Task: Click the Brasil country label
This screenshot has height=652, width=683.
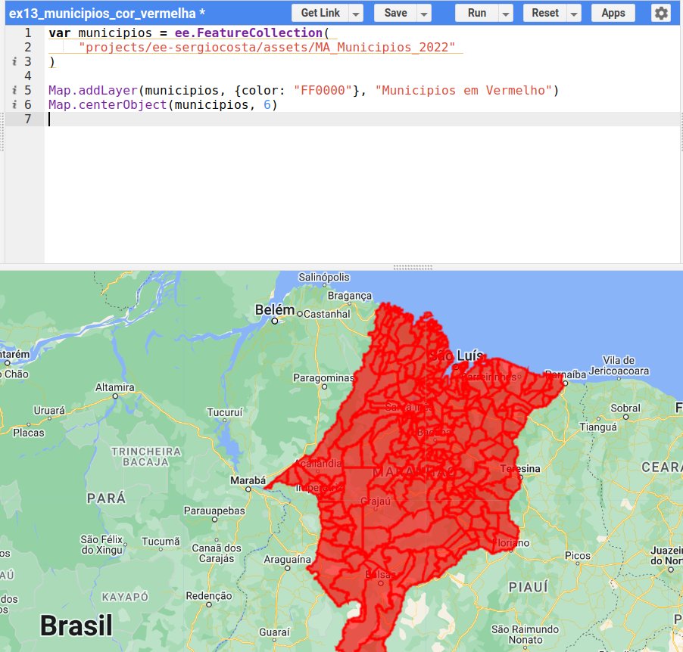Action: [76, 626]
